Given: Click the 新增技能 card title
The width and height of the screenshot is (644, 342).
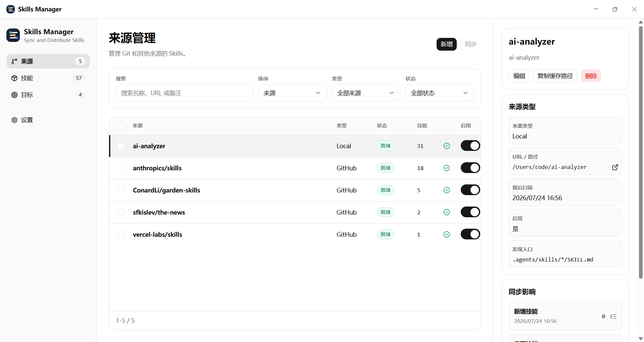Looking at the screenshot, I should [x=526, y=311].
